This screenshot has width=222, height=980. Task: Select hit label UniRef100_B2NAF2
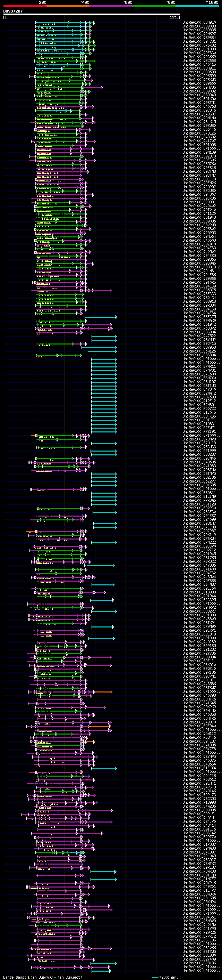pos(199,394)
